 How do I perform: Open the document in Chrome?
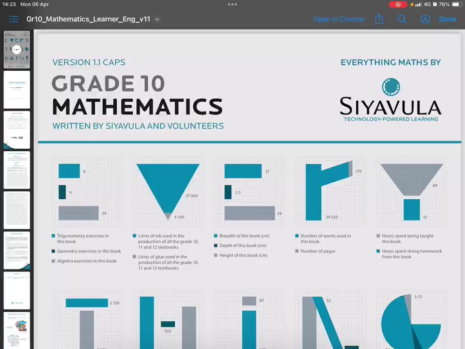[x=339, y=19]
